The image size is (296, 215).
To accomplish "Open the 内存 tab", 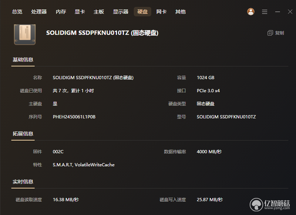I will pos(61,12).
